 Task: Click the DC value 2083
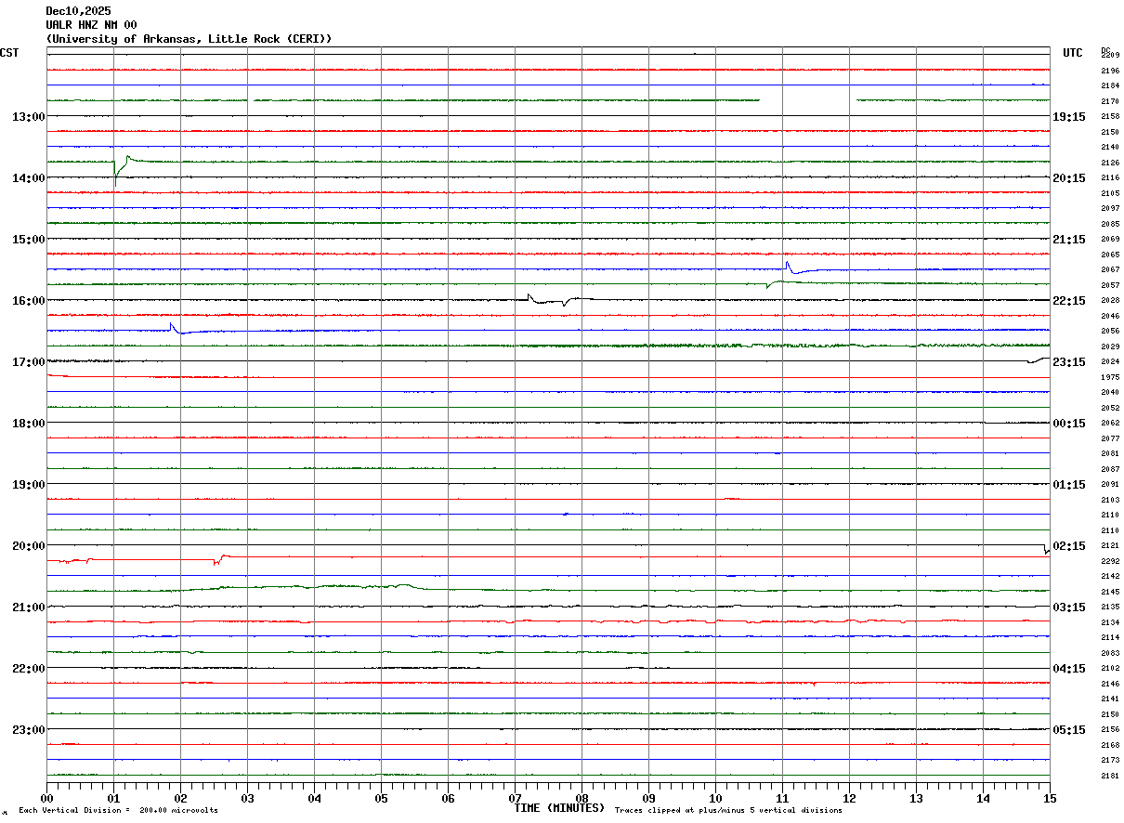[x=1110, y=653]
